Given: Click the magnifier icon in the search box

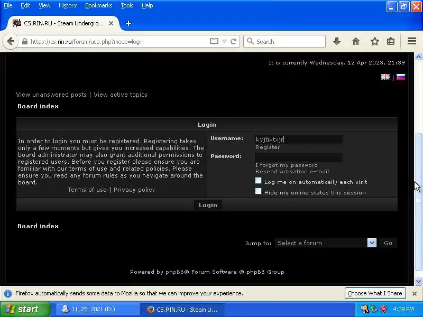Looking at the screenshot, I should (x=250, y=41).
